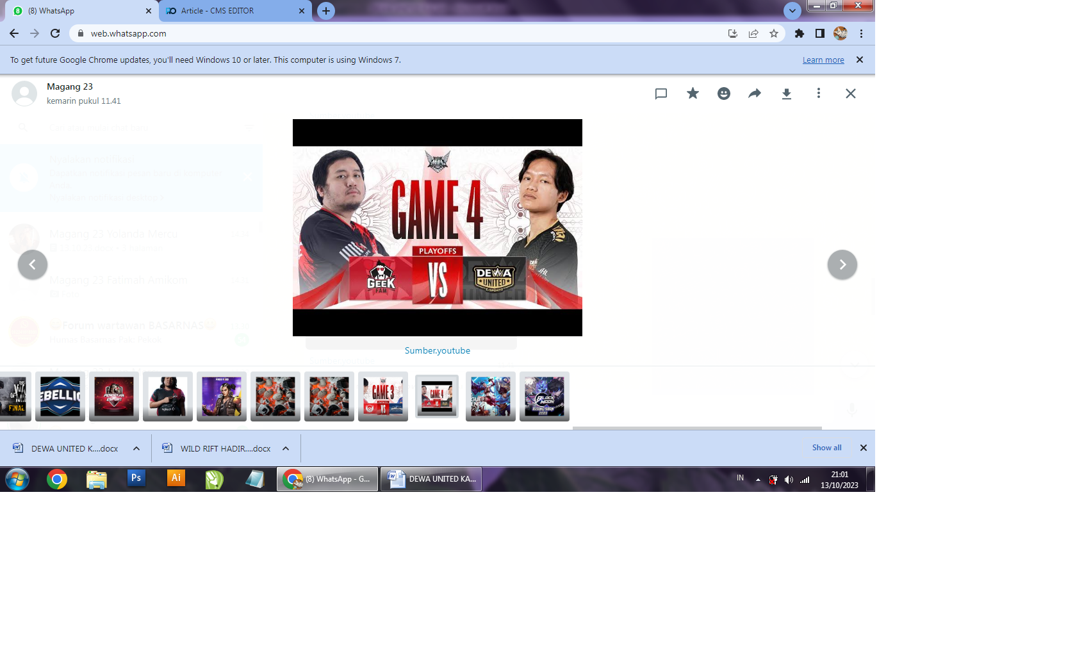
Task: Launch CorelDRAW from the taskbar
Action: (215, 479)
